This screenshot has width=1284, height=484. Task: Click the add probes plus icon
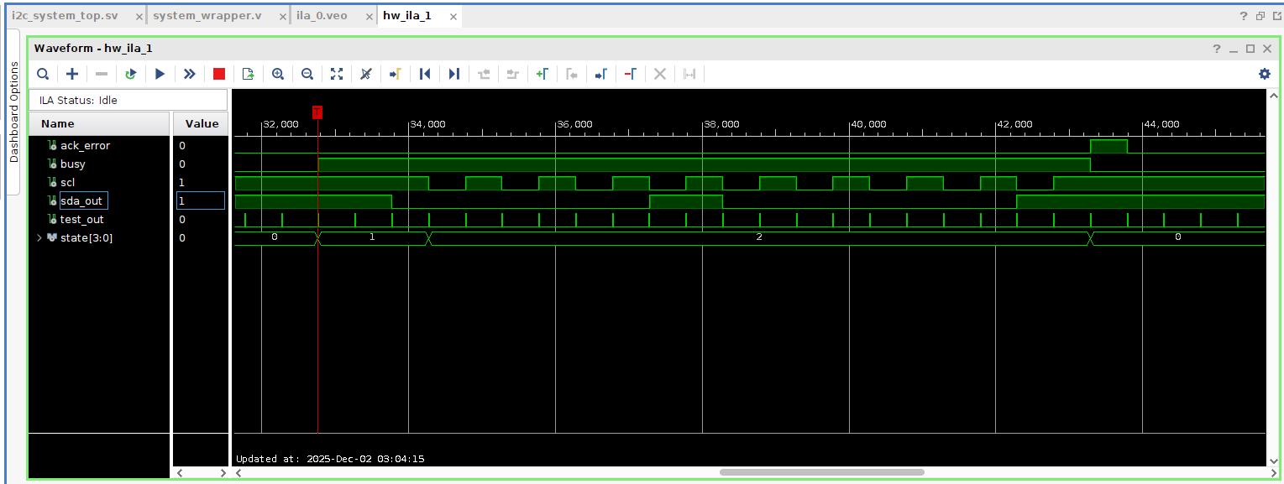point(71,74)
